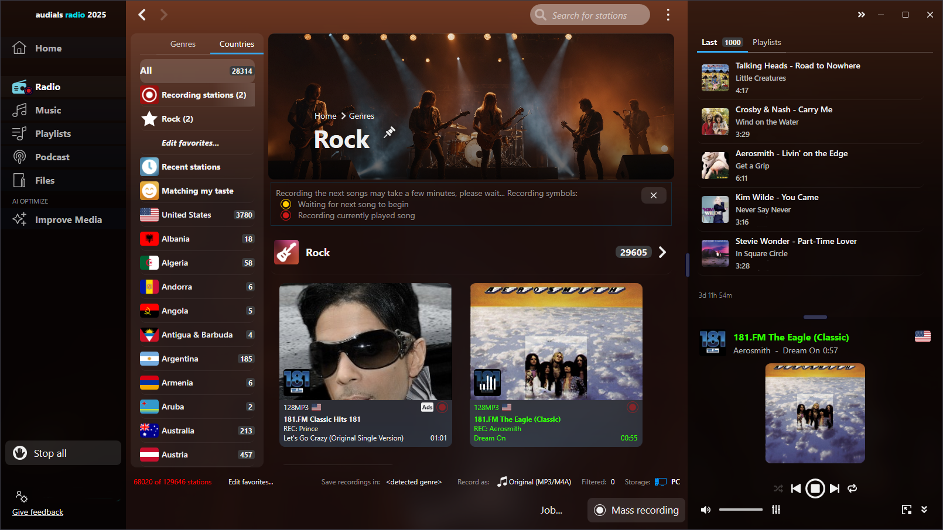Open the Playlists section

point(63,133)
